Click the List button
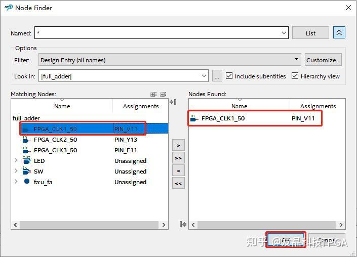The image size is (357, 257). coord(310,33)
